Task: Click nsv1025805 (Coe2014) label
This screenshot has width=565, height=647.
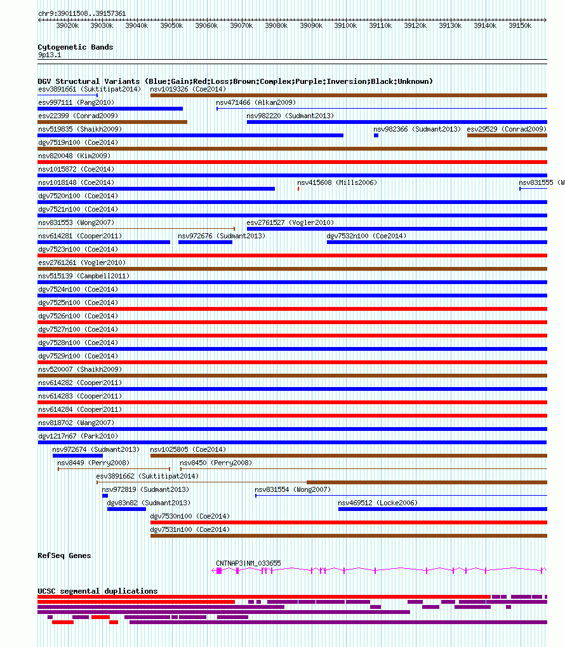Action: [188, 449]
